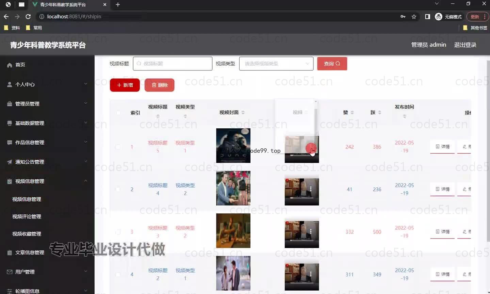Go back using browser back arrow

(x=6, y=16)
